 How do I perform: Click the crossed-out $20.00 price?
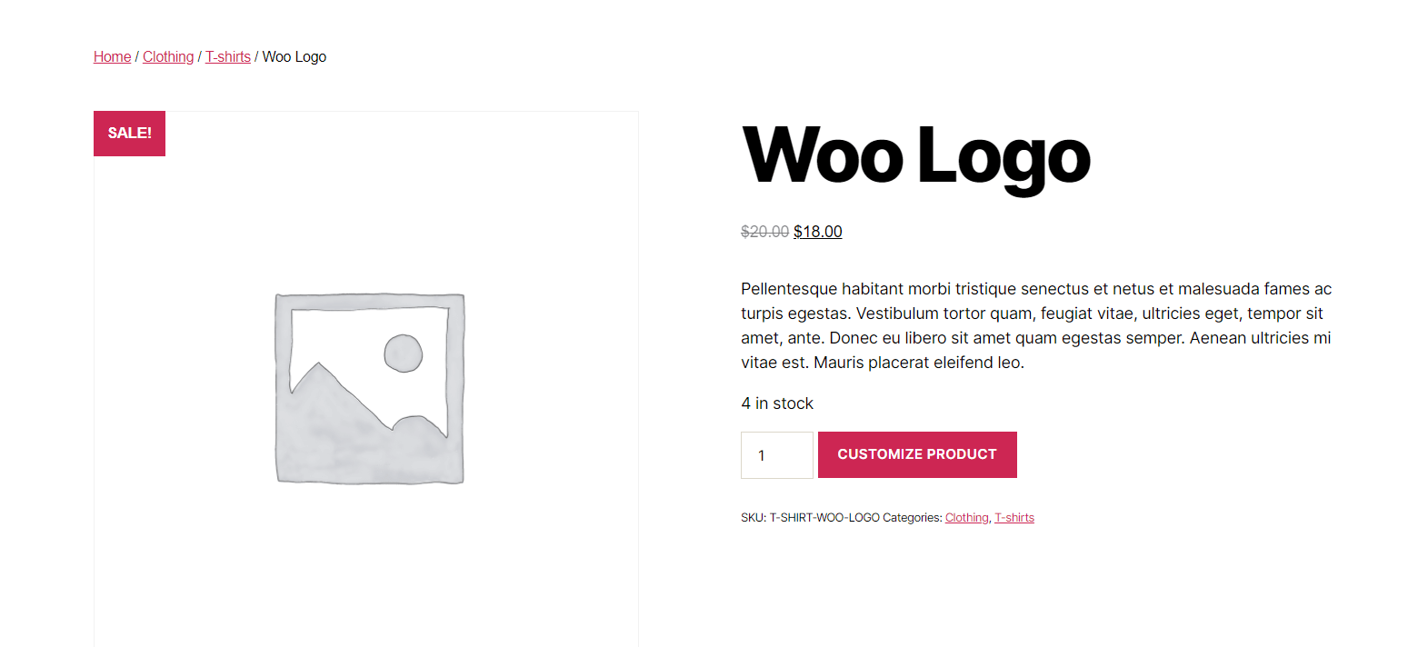(764, 232)
